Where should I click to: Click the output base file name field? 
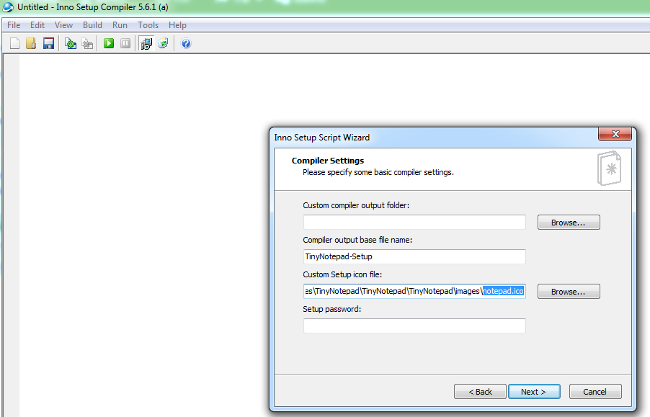tap(414, 256)
